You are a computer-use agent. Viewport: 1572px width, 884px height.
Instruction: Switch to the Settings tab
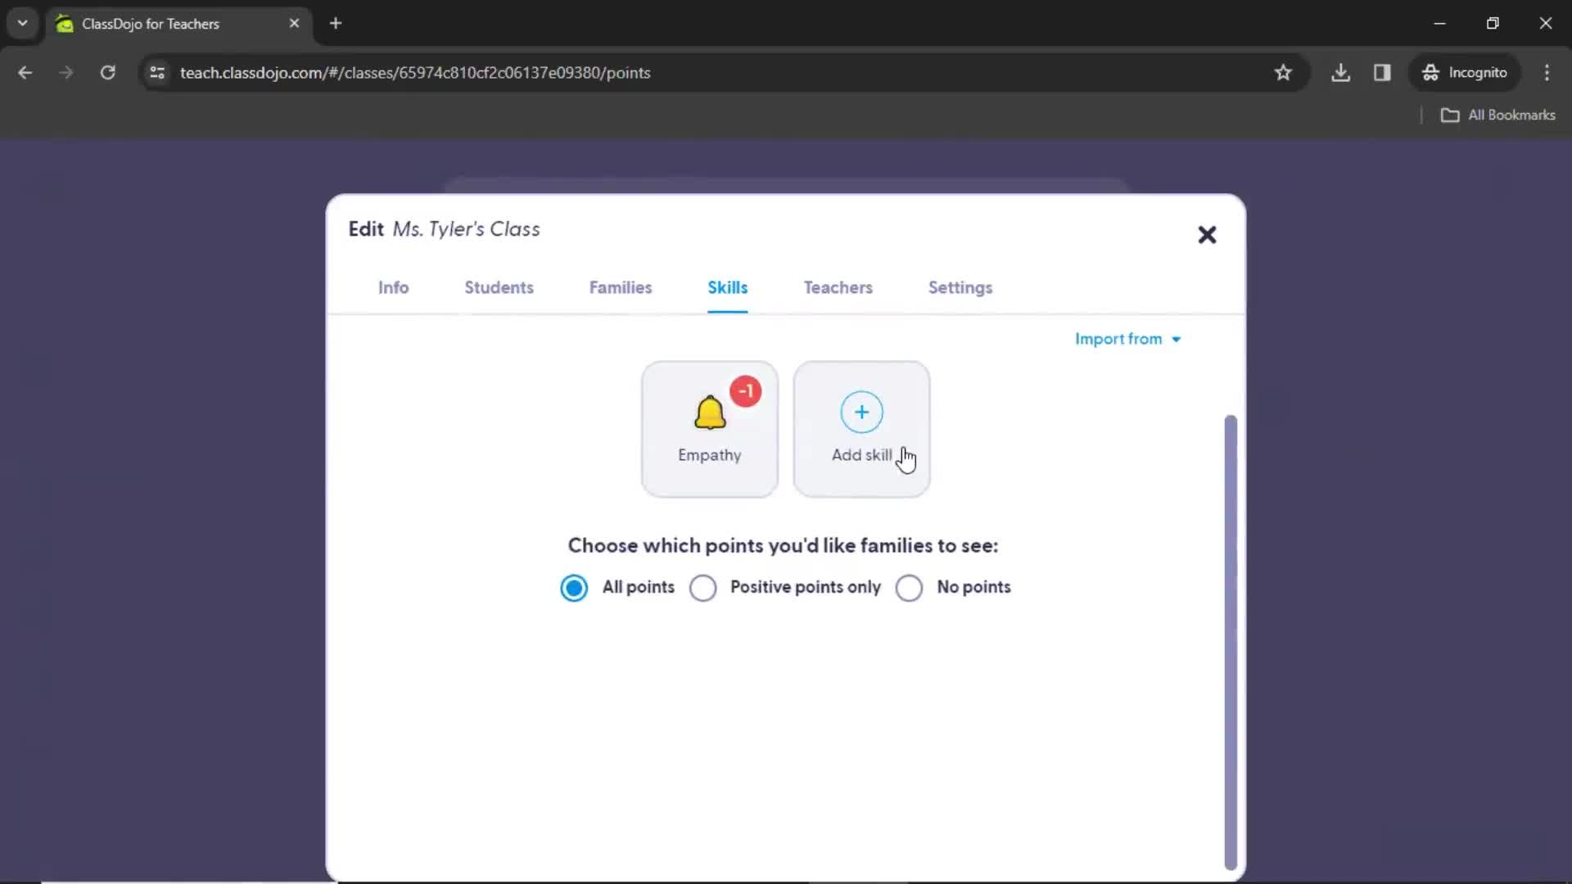point(960,287)
